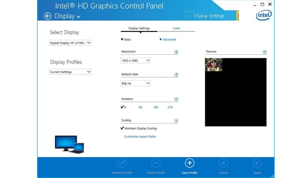This screenshot has height=178, width=307.
Task: Open help for Scaling
Action: coord(176,121)
